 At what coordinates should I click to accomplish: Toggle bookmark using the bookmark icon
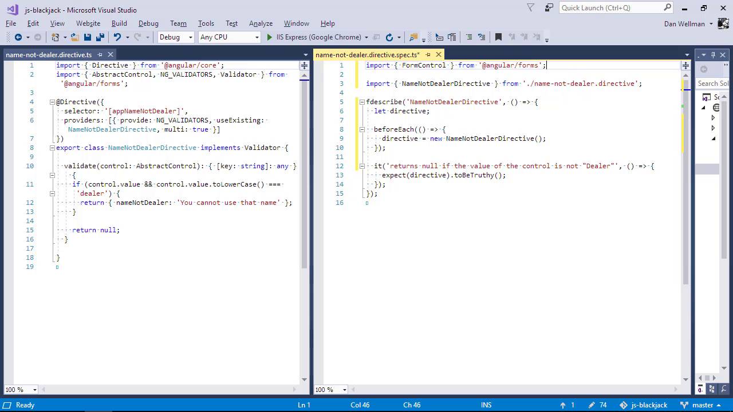[x=498, y=37]
